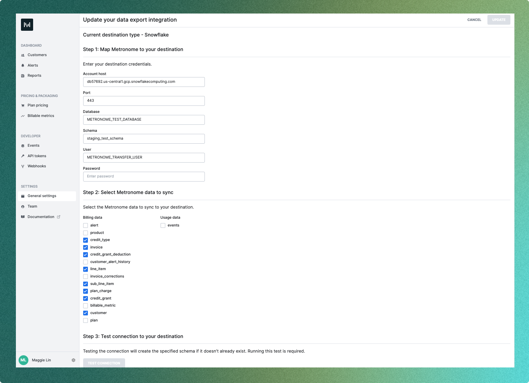Click the Reports document icon
The width and height of the screenshot is (529, 383).
(x=23, y=76)
